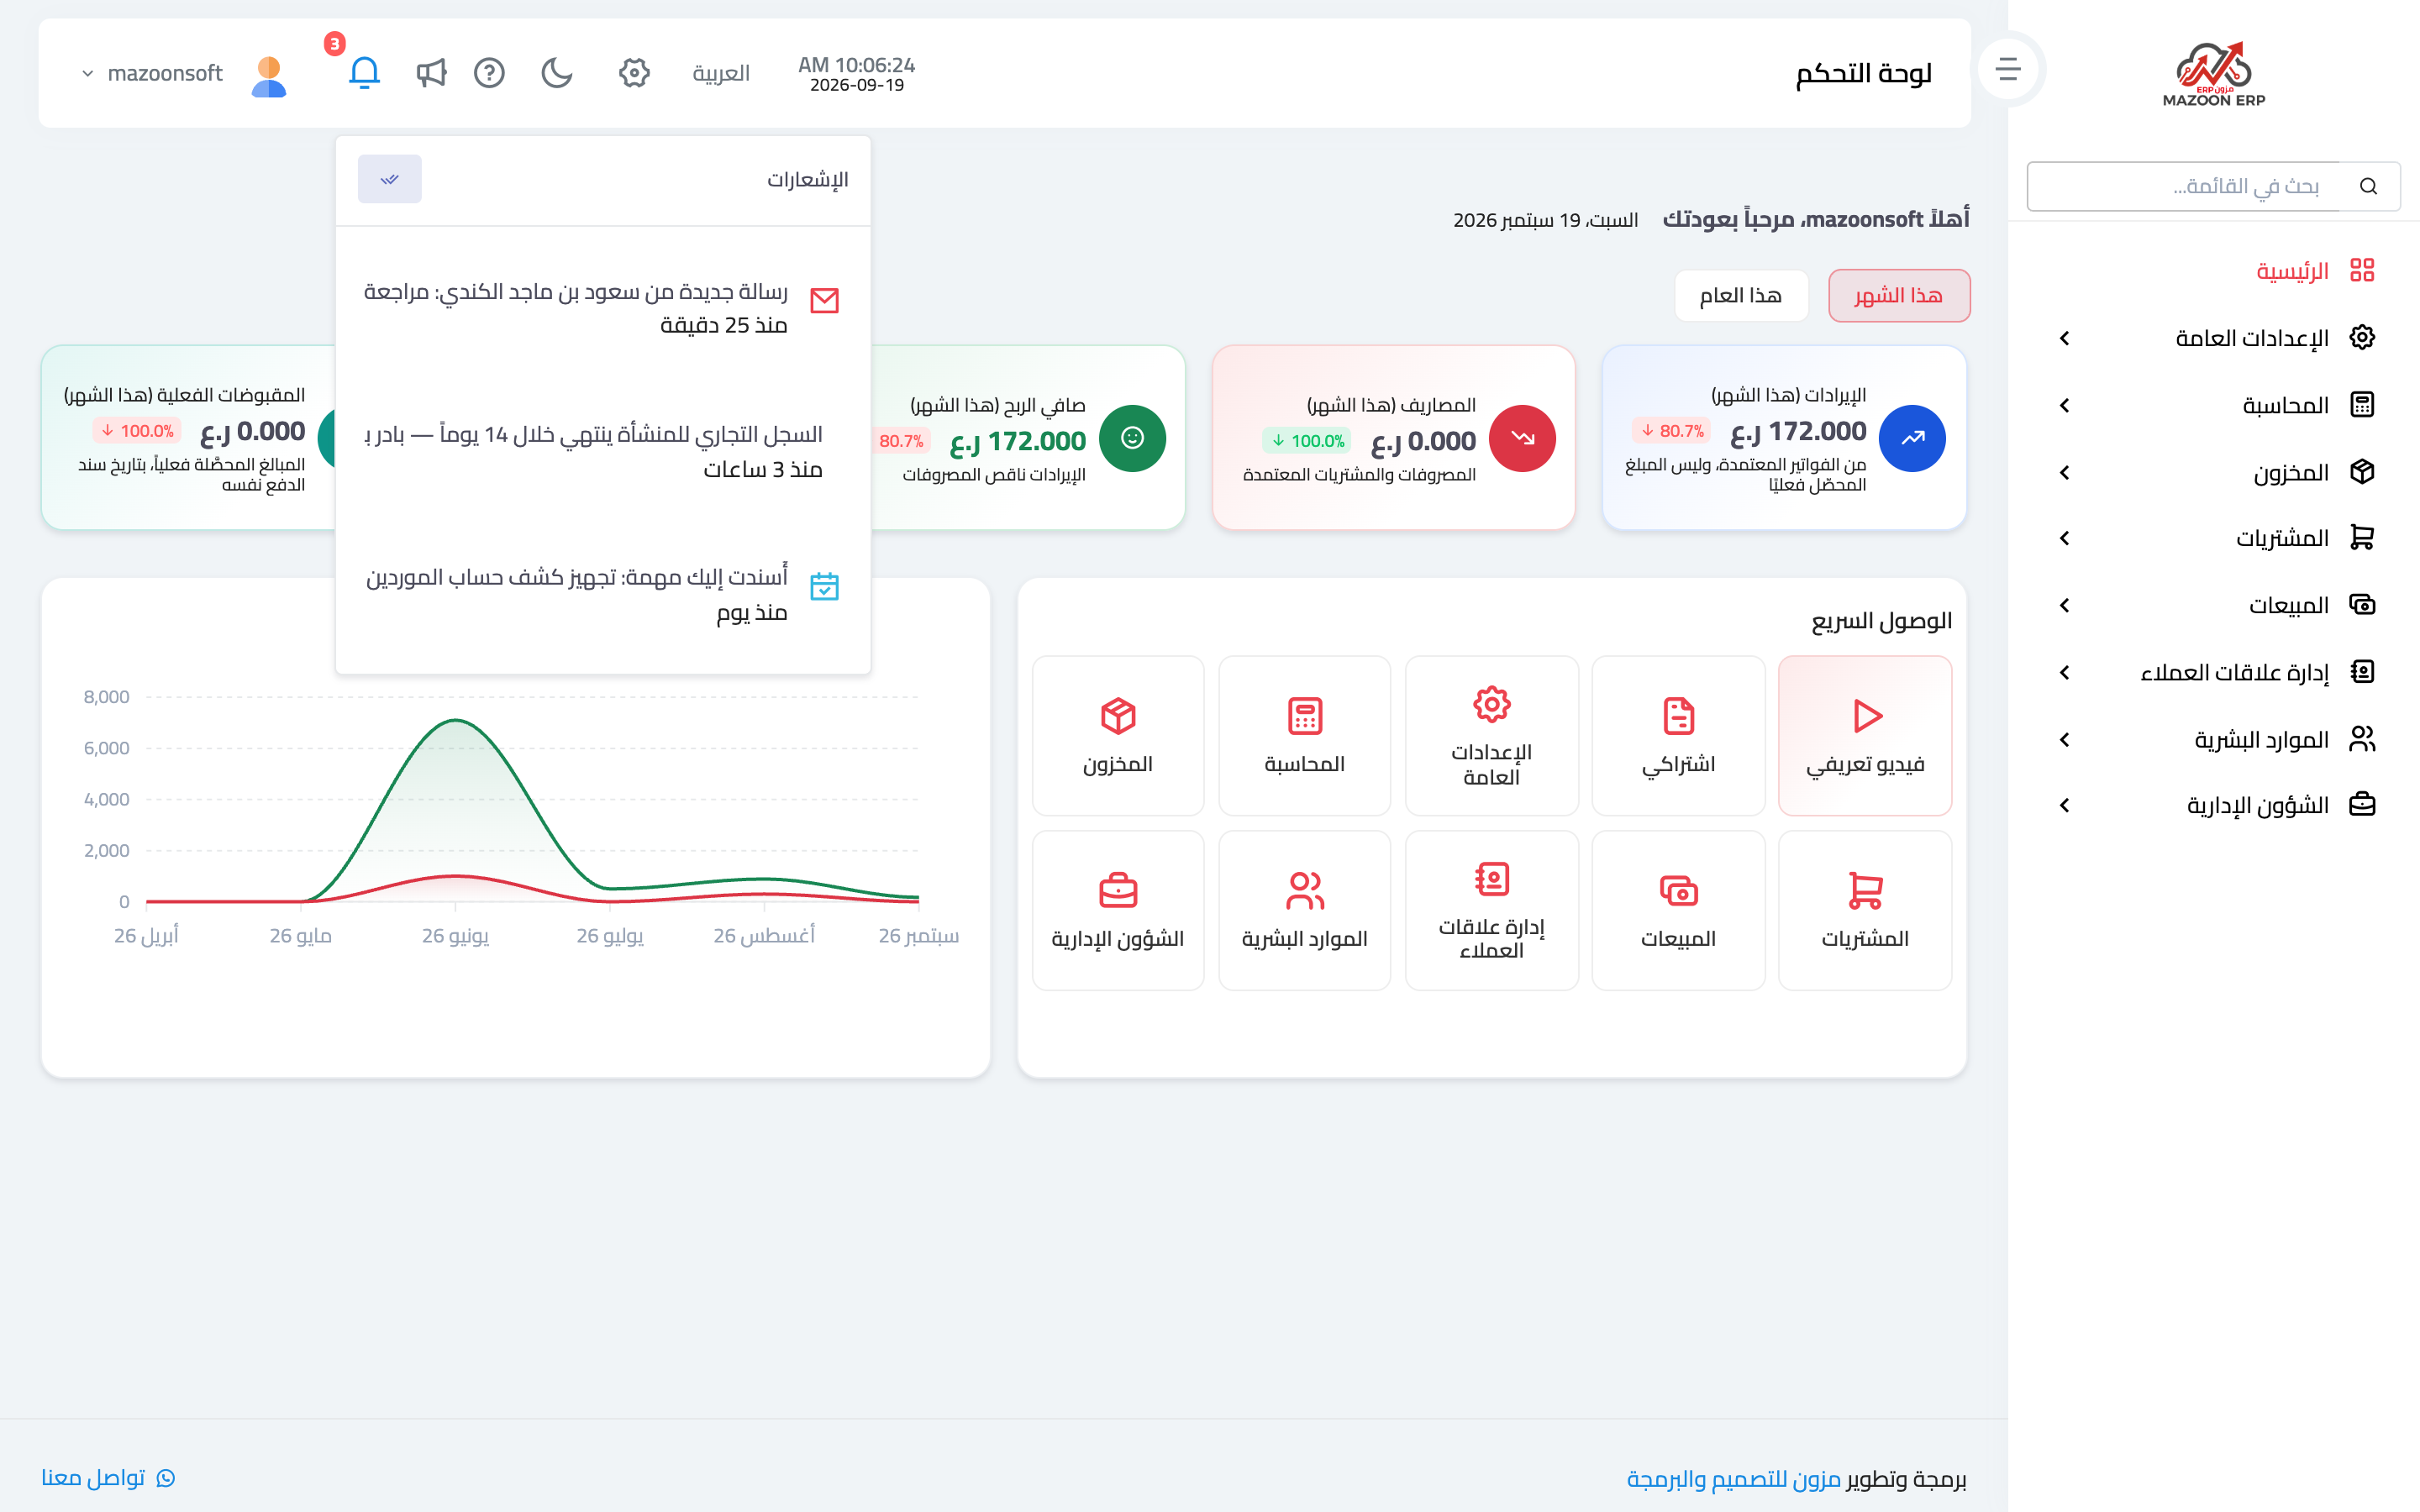Click the الإيرادات revenue stat card
2420x1512 pixels.
(x=1784, y=438)
